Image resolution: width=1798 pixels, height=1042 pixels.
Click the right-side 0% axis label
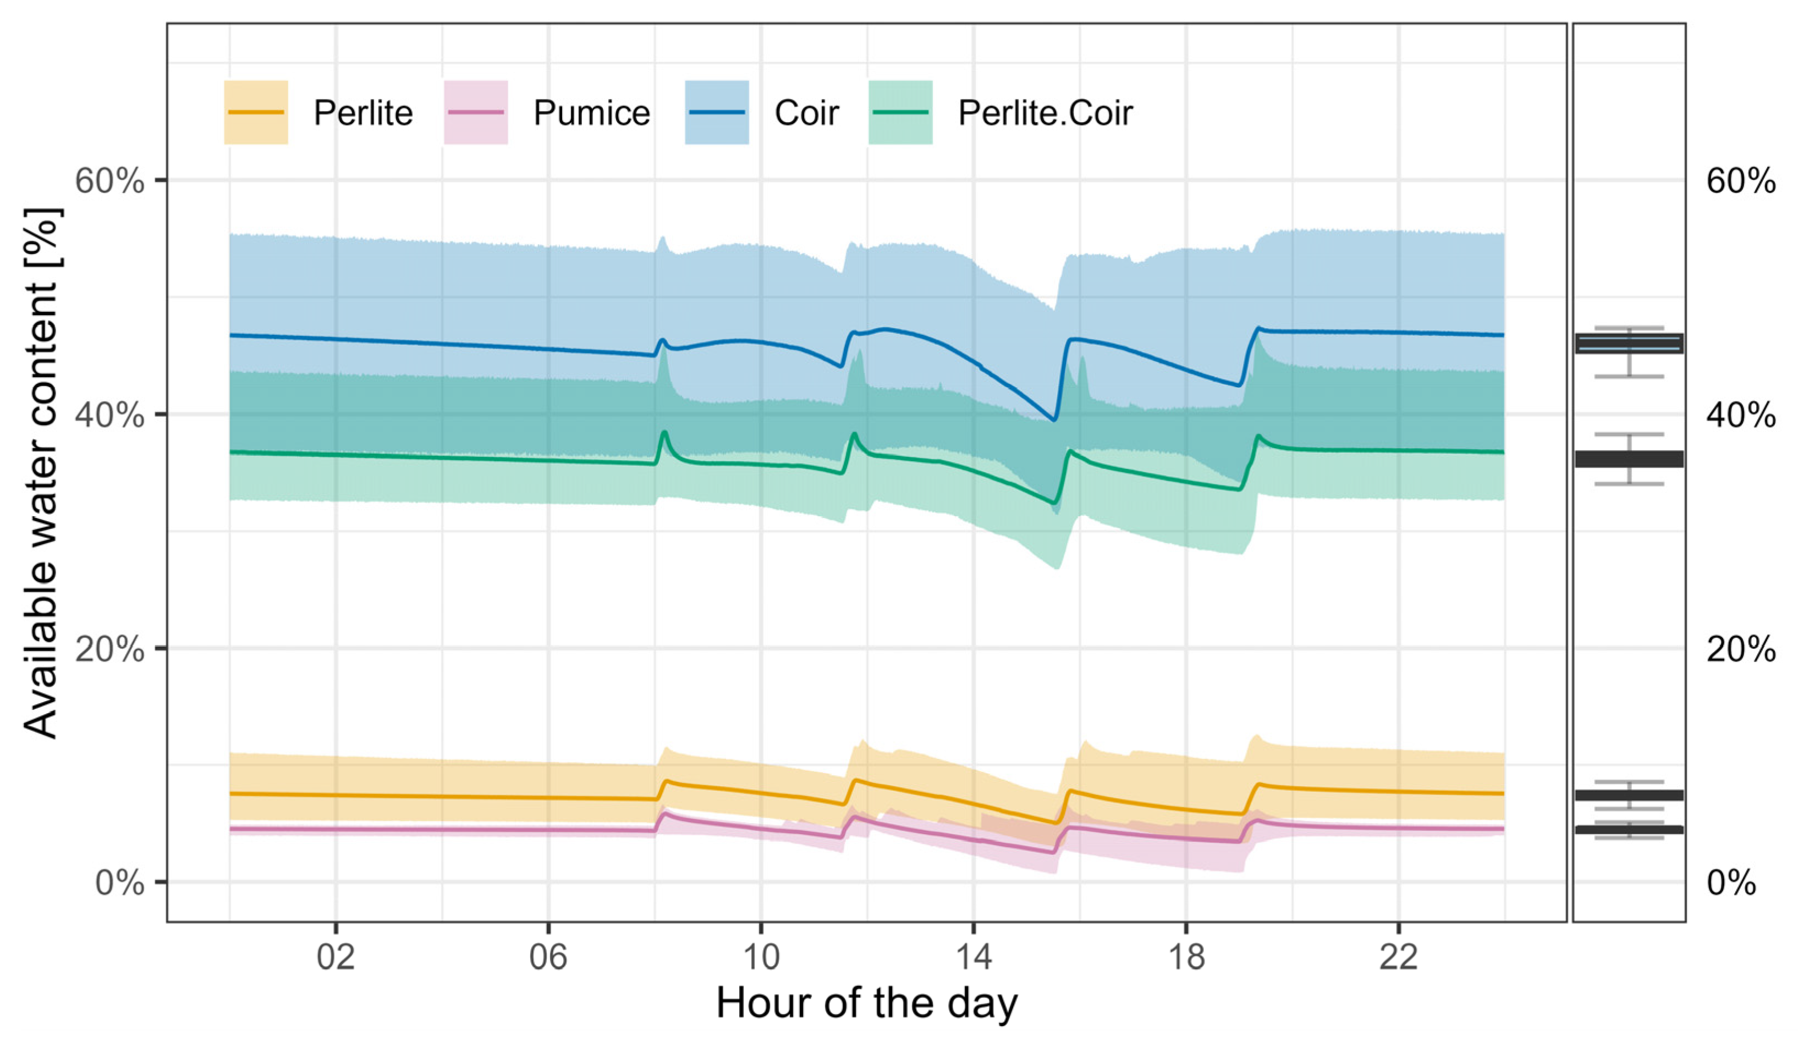click(1731, 883)
